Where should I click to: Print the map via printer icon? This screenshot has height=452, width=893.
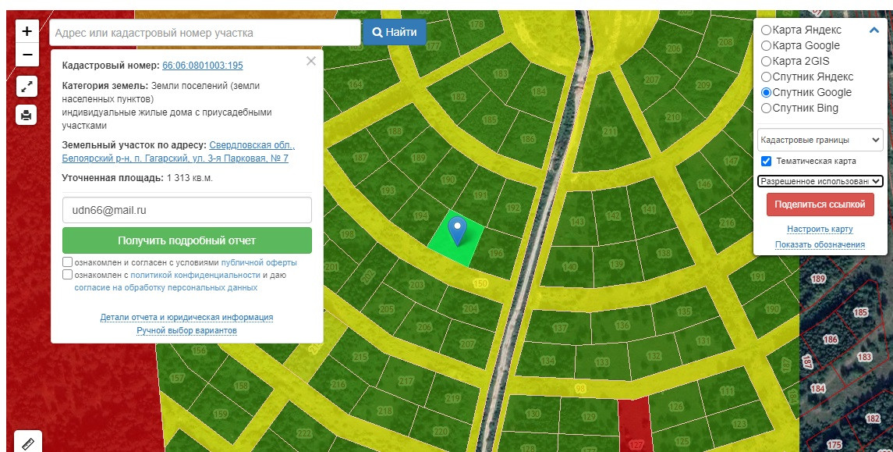tap(27, 115)
